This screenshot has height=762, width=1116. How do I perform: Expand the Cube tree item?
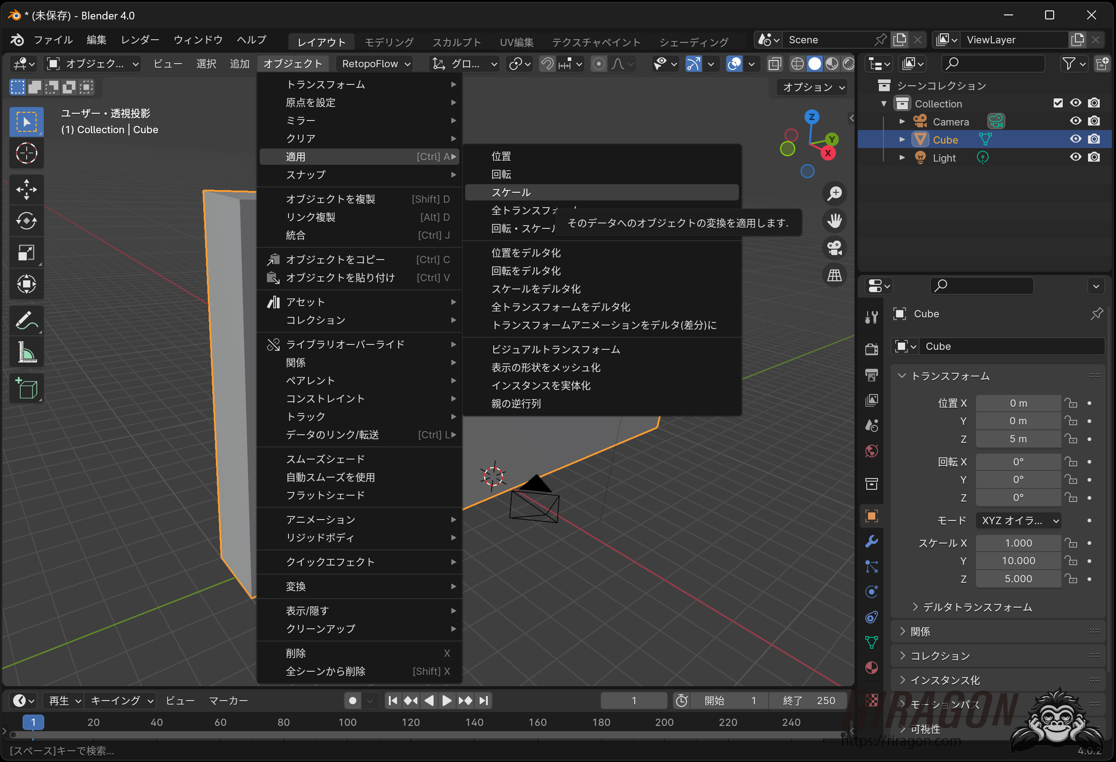pyautogui.click(x=902, y=139)
